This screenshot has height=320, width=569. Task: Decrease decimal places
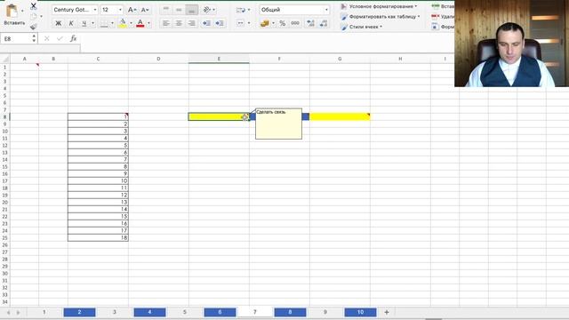(x=324, y=23)
